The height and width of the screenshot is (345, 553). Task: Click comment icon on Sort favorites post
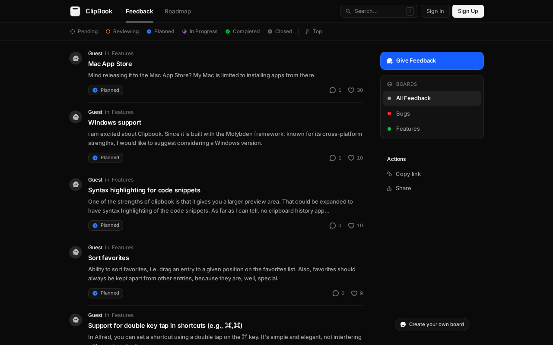(336, 293)
